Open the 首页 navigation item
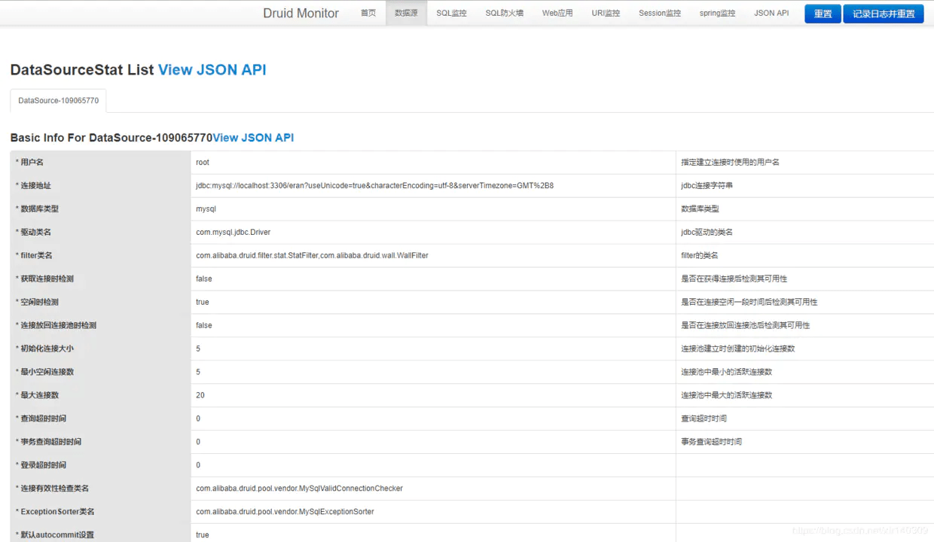This screenshot has height=542, width=934. tap(368, 14)
